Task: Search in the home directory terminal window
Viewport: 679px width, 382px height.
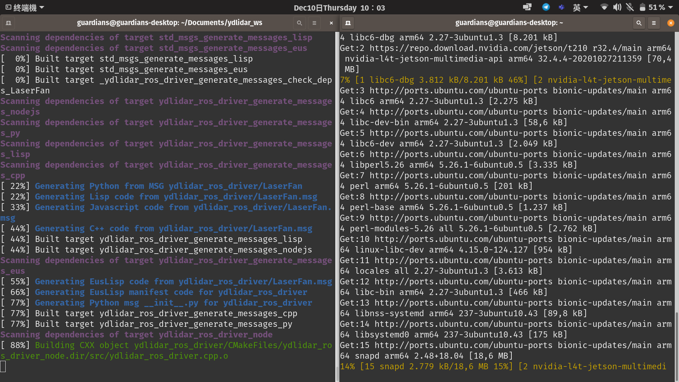Action: [x=639, y=23]
